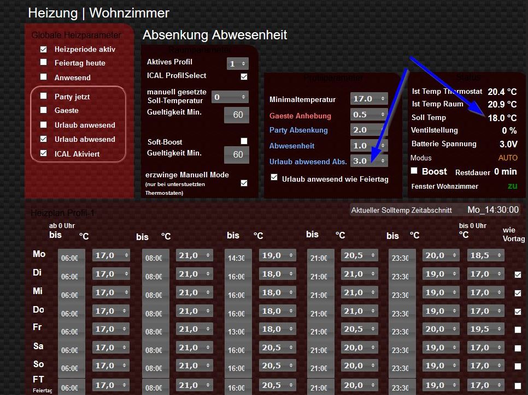Tick the Gaeste checkbox
This screenshot has width=528, height=395.
coord(43,110)
